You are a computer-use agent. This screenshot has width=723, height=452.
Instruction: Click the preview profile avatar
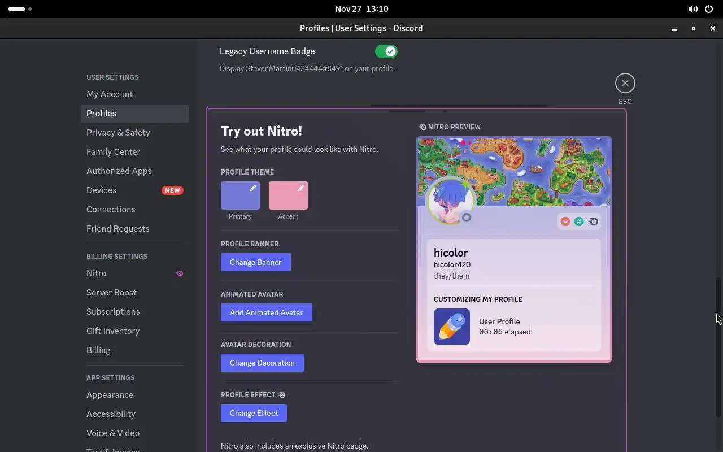pos(450,201)
